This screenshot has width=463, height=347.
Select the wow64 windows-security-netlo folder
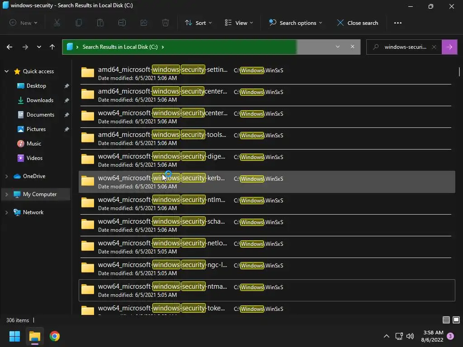(267, 247)
